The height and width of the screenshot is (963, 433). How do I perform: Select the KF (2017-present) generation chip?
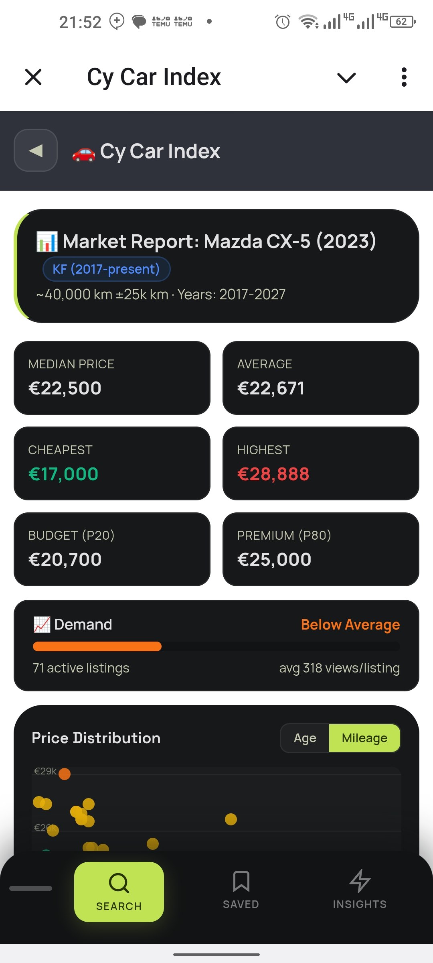[106, 269]
